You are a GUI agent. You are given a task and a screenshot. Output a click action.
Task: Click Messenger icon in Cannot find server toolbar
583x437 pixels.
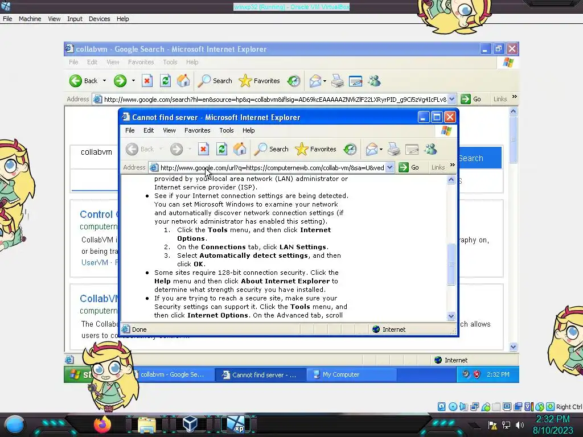click(430, 150)
